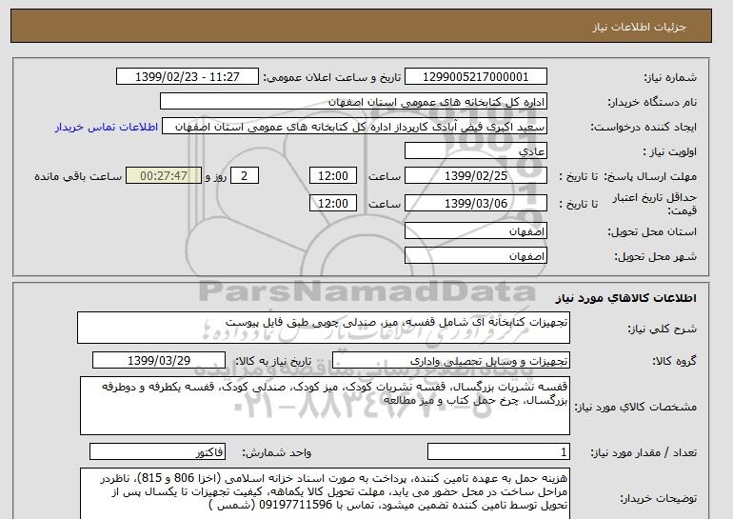Viewport: 733px width, 519px height.
Task: Click the روز remaining days box showing 2
Action: (x=246, y=176)
